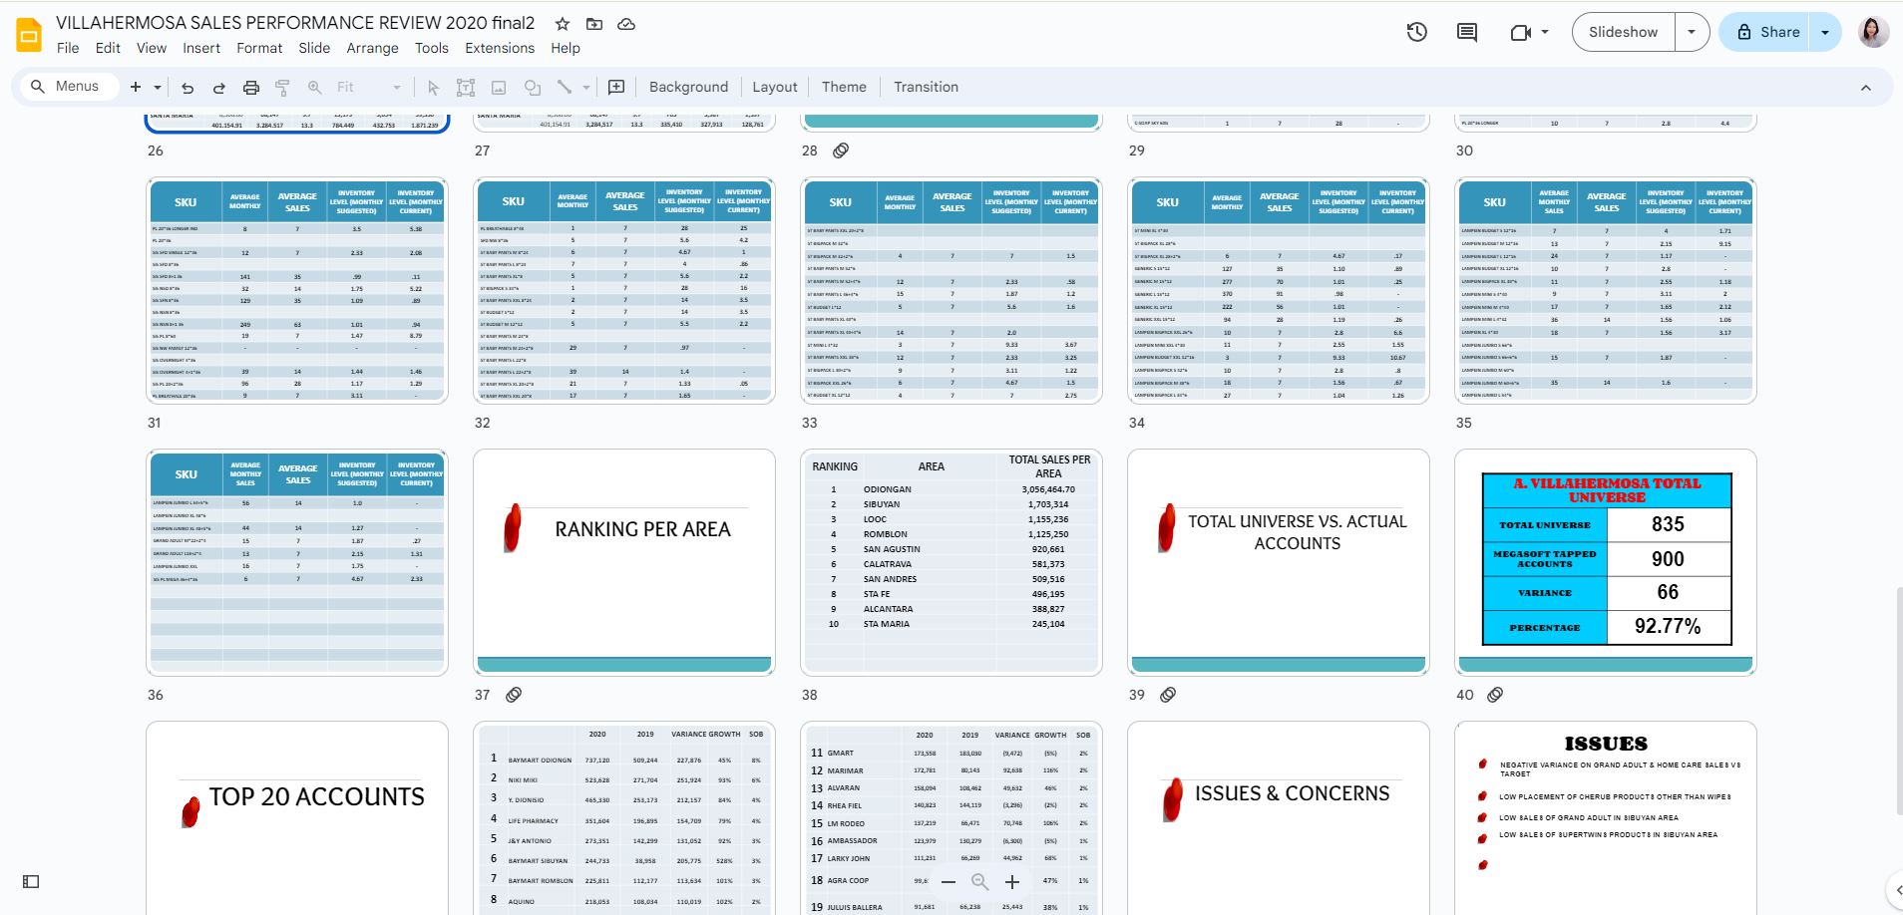This screenshot has height=915, width=1903.
Task: Click transition link icon on slide 39
Action: coord(1168,695)
